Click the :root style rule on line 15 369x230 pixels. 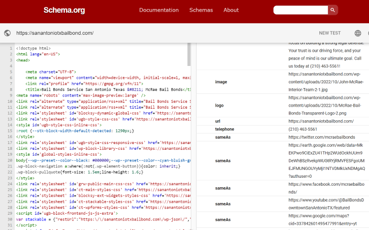75,131
